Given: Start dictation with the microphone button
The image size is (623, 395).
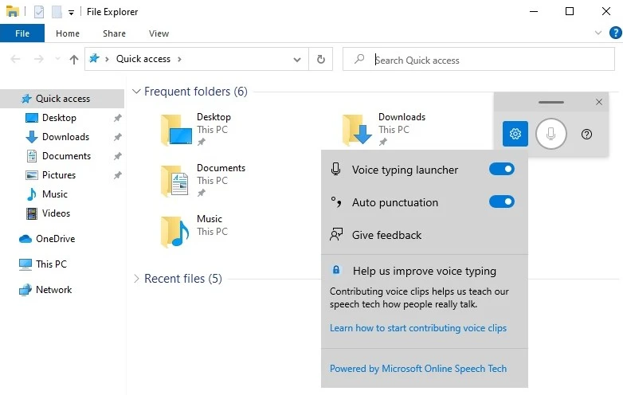Looking at the screenshot, I should point(551,134).
